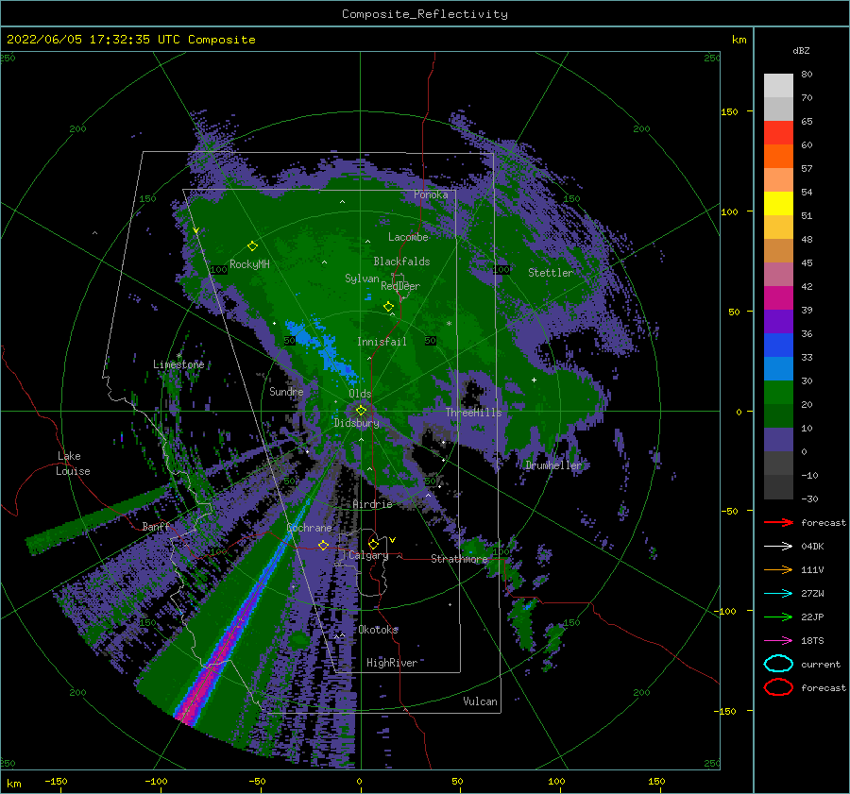Click the orange 111V arrow symbol

[778, 569]
